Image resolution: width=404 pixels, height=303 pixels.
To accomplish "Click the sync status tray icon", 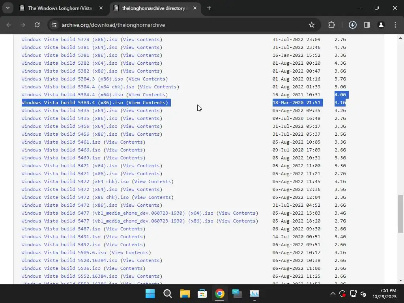I will (x=342, y=294).
